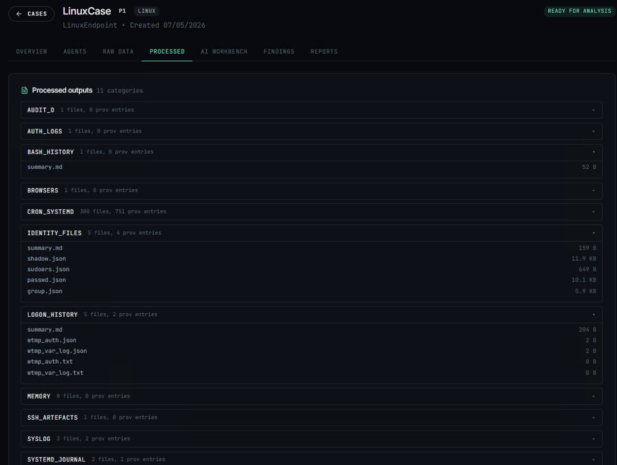Collapse the BASH_HISTORY category
Viewport: 617px width, 465px height.
312,152
